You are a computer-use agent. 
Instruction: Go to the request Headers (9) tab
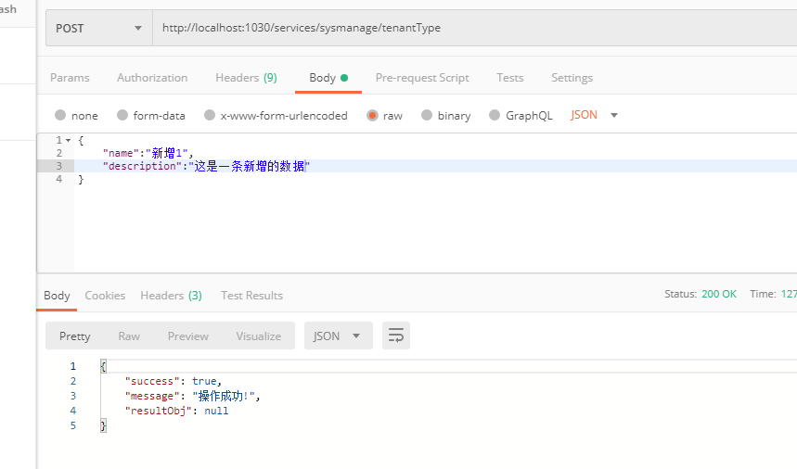pos(246,78)
